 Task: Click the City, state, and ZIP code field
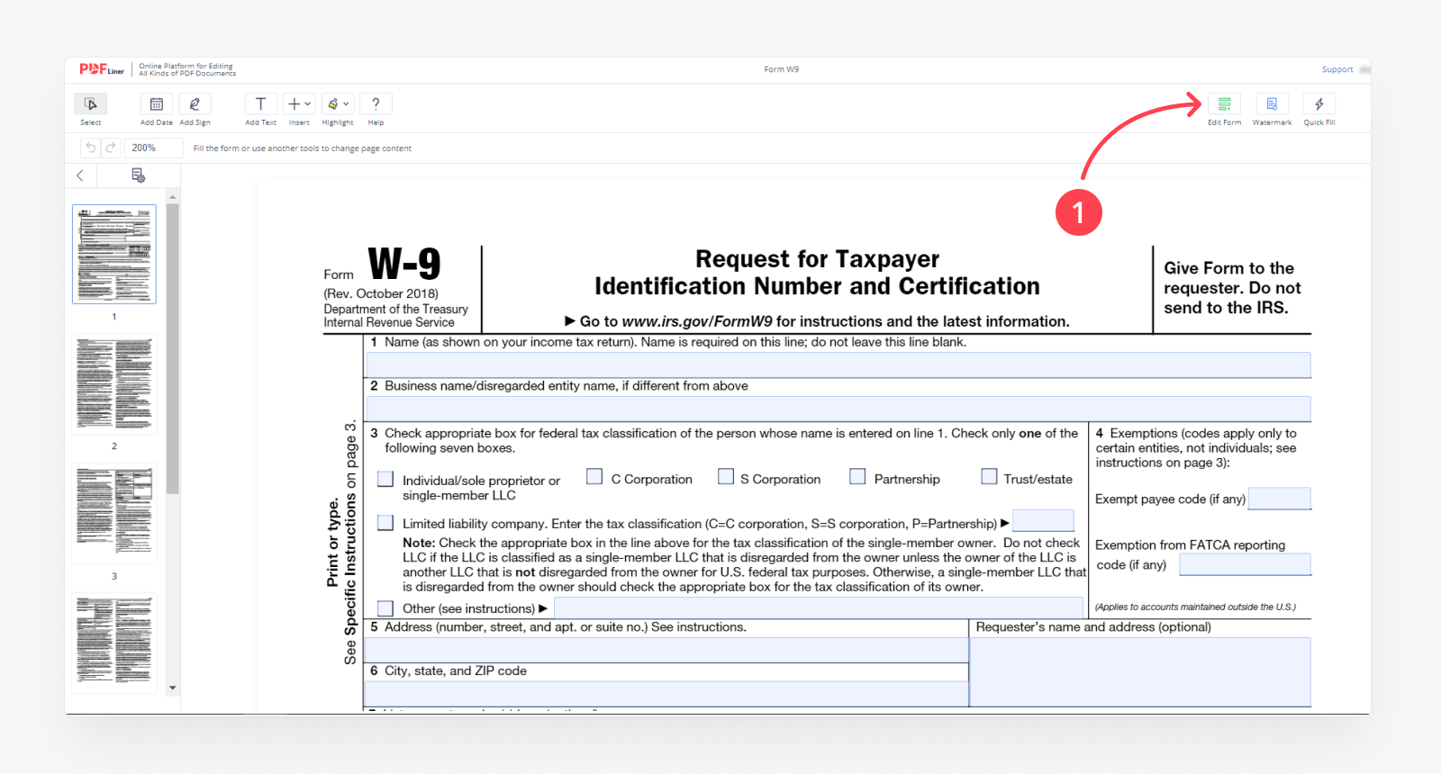666,694
